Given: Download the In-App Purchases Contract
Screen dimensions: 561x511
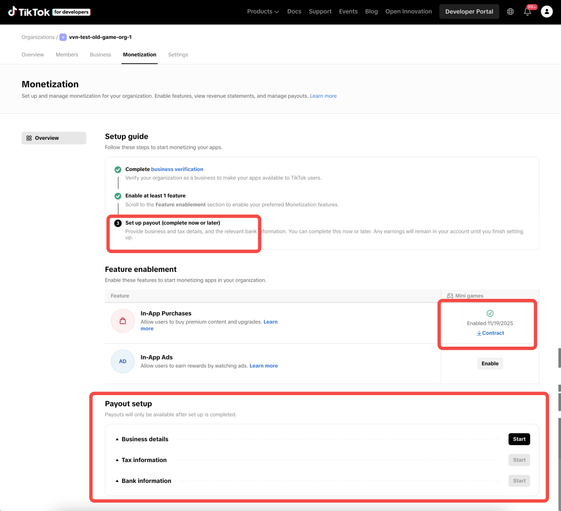Looking at the screenshot, I should click(490, 333).
